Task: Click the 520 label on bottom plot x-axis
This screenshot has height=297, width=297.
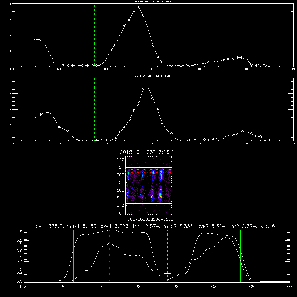Action: tap(62, 287)
